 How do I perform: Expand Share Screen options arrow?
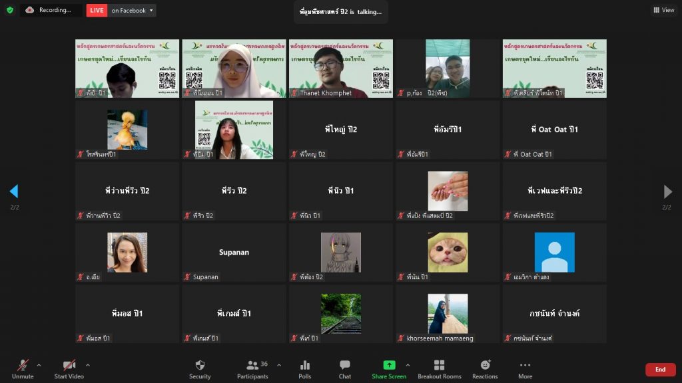tap(408, 364)
